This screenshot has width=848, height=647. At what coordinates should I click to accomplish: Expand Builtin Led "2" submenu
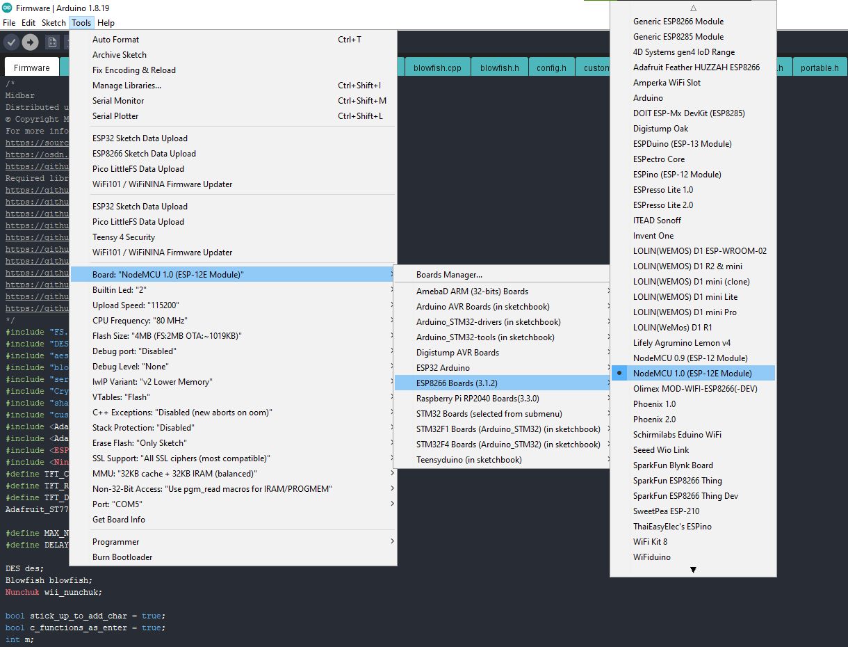[234, 290]
